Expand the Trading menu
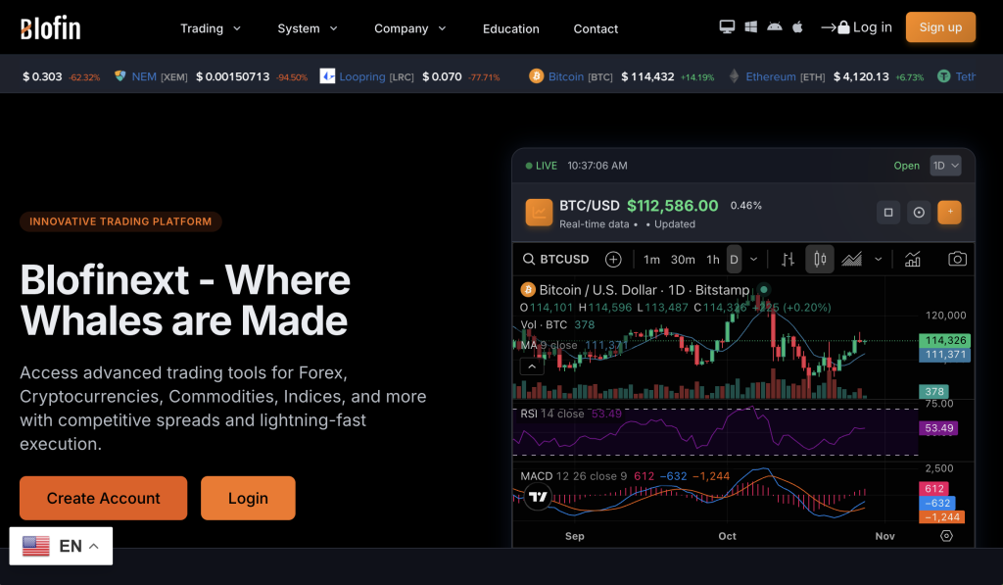The image size is (1003, 585). (211, 28)
